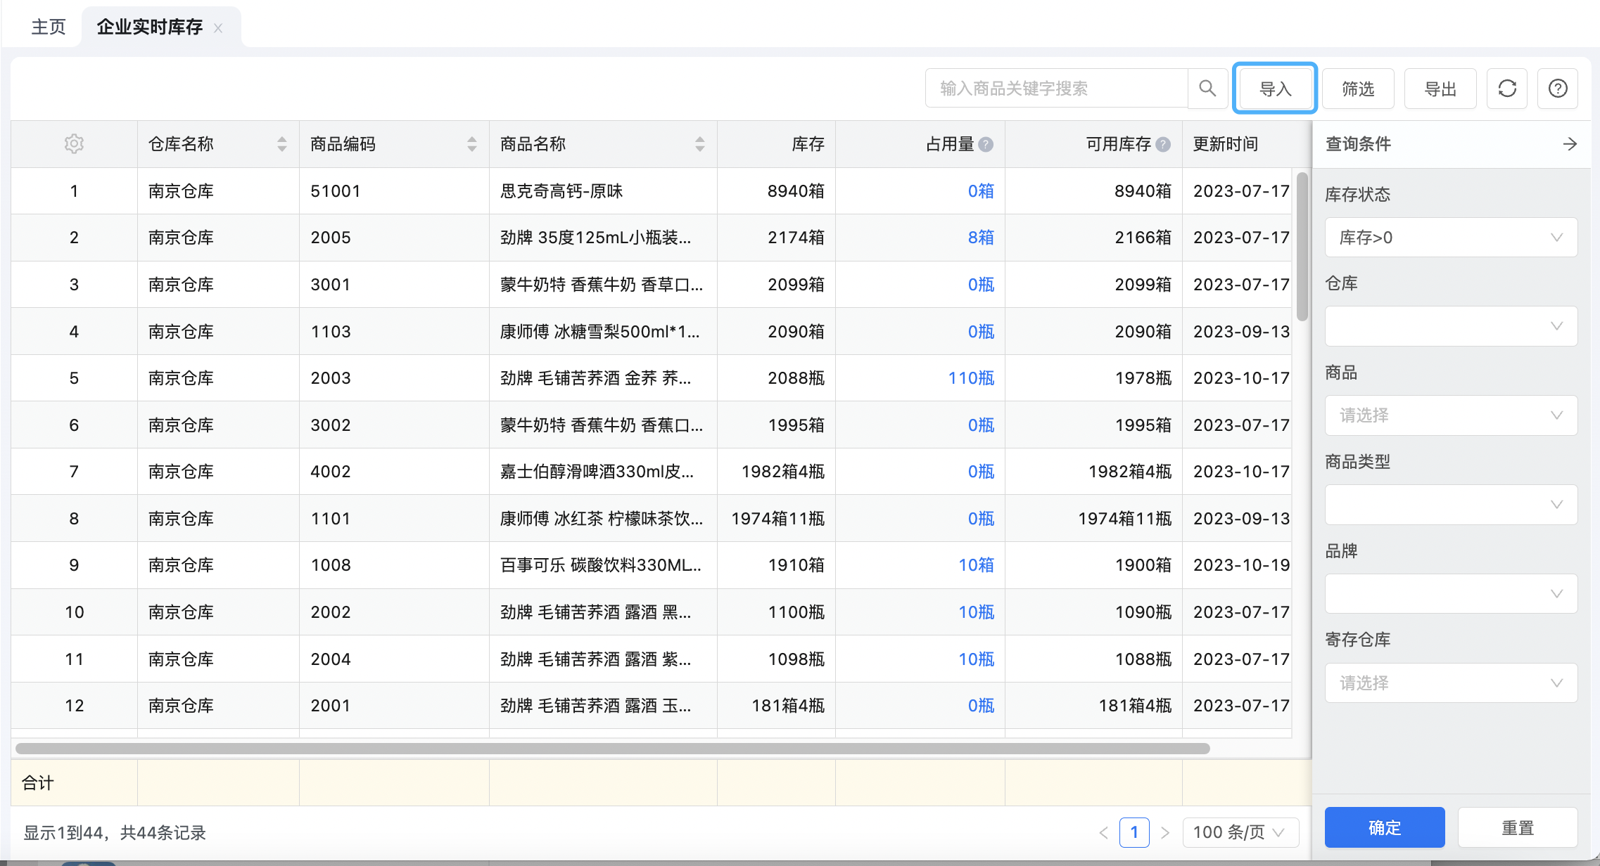Open the 商品 请选择 dropdown
This screenshot has height=866, width=1600.
pyautogui.click(x=1451, y=415)
